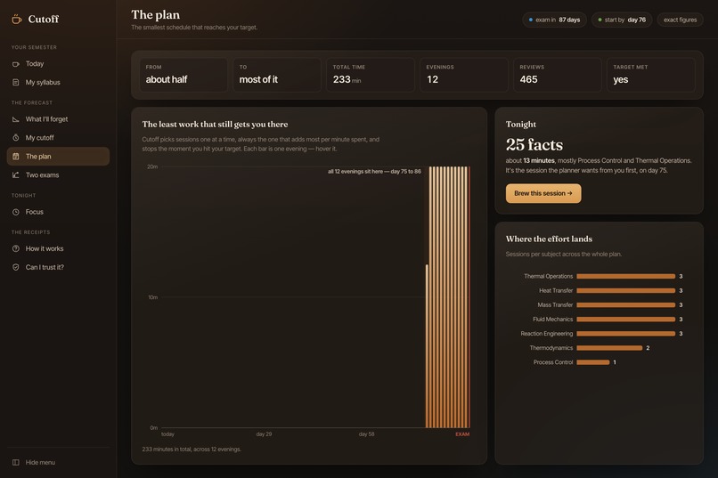Screen dimensions: 718x478
Task: Open the My cutoff page
Action: tap(58, 138)
